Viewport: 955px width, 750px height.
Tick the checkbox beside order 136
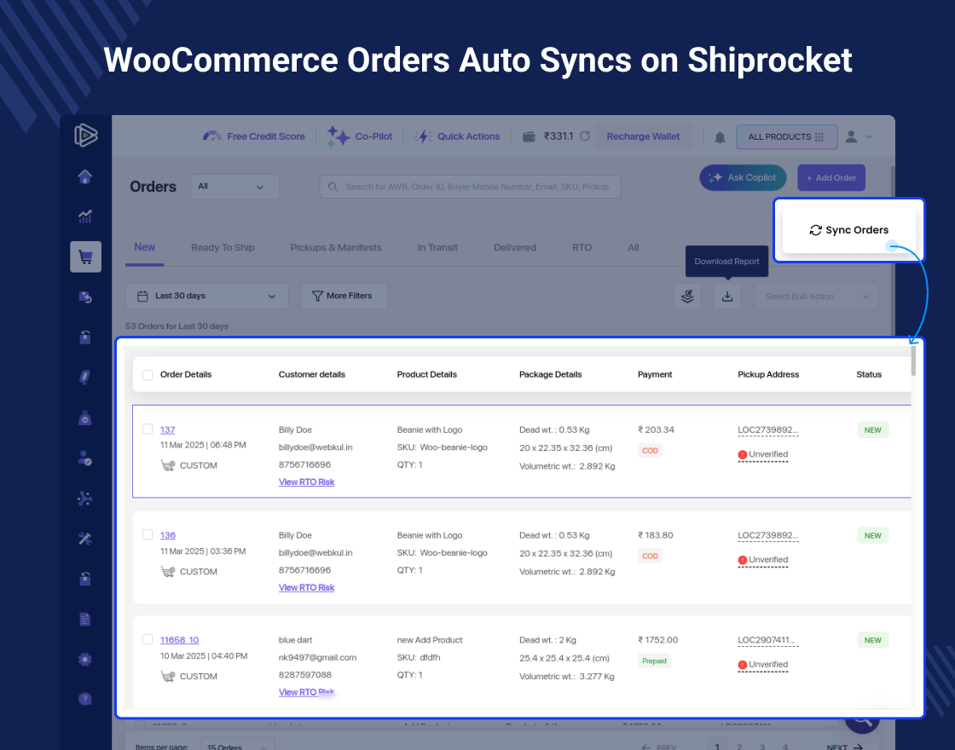coord(147,534)
